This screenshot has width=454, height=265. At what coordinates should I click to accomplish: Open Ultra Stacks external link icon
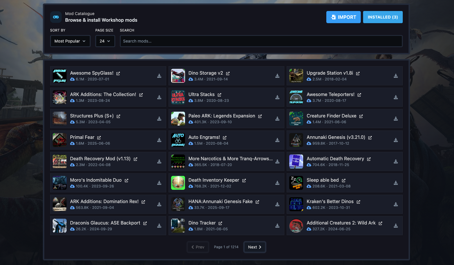219,95
